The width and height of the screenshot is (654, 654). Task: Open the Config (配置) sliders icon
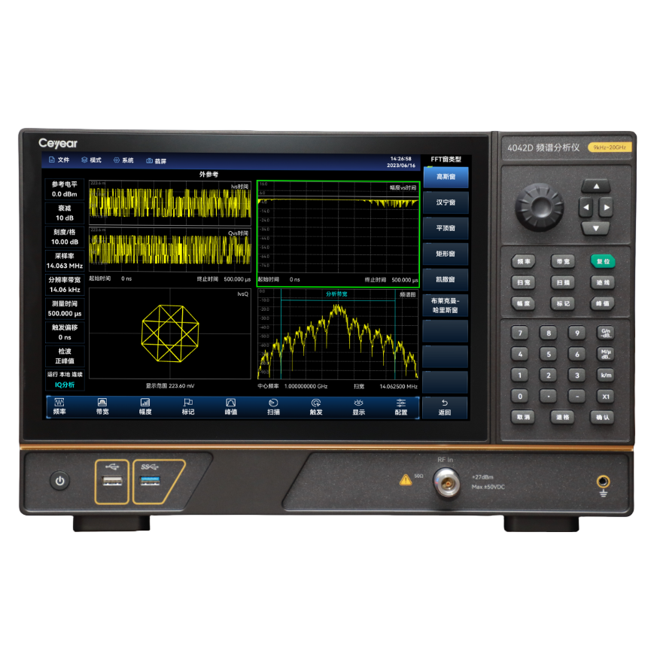tap(400, 403)
